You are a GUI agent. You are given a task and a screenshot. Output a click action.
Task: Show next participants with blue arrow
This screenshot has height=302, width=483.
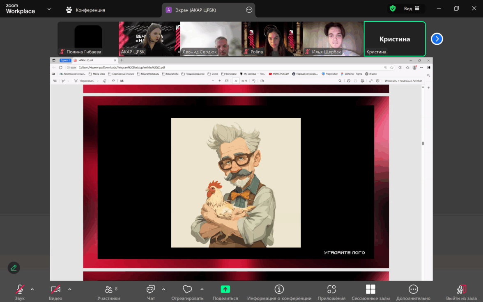pos(437,39)
